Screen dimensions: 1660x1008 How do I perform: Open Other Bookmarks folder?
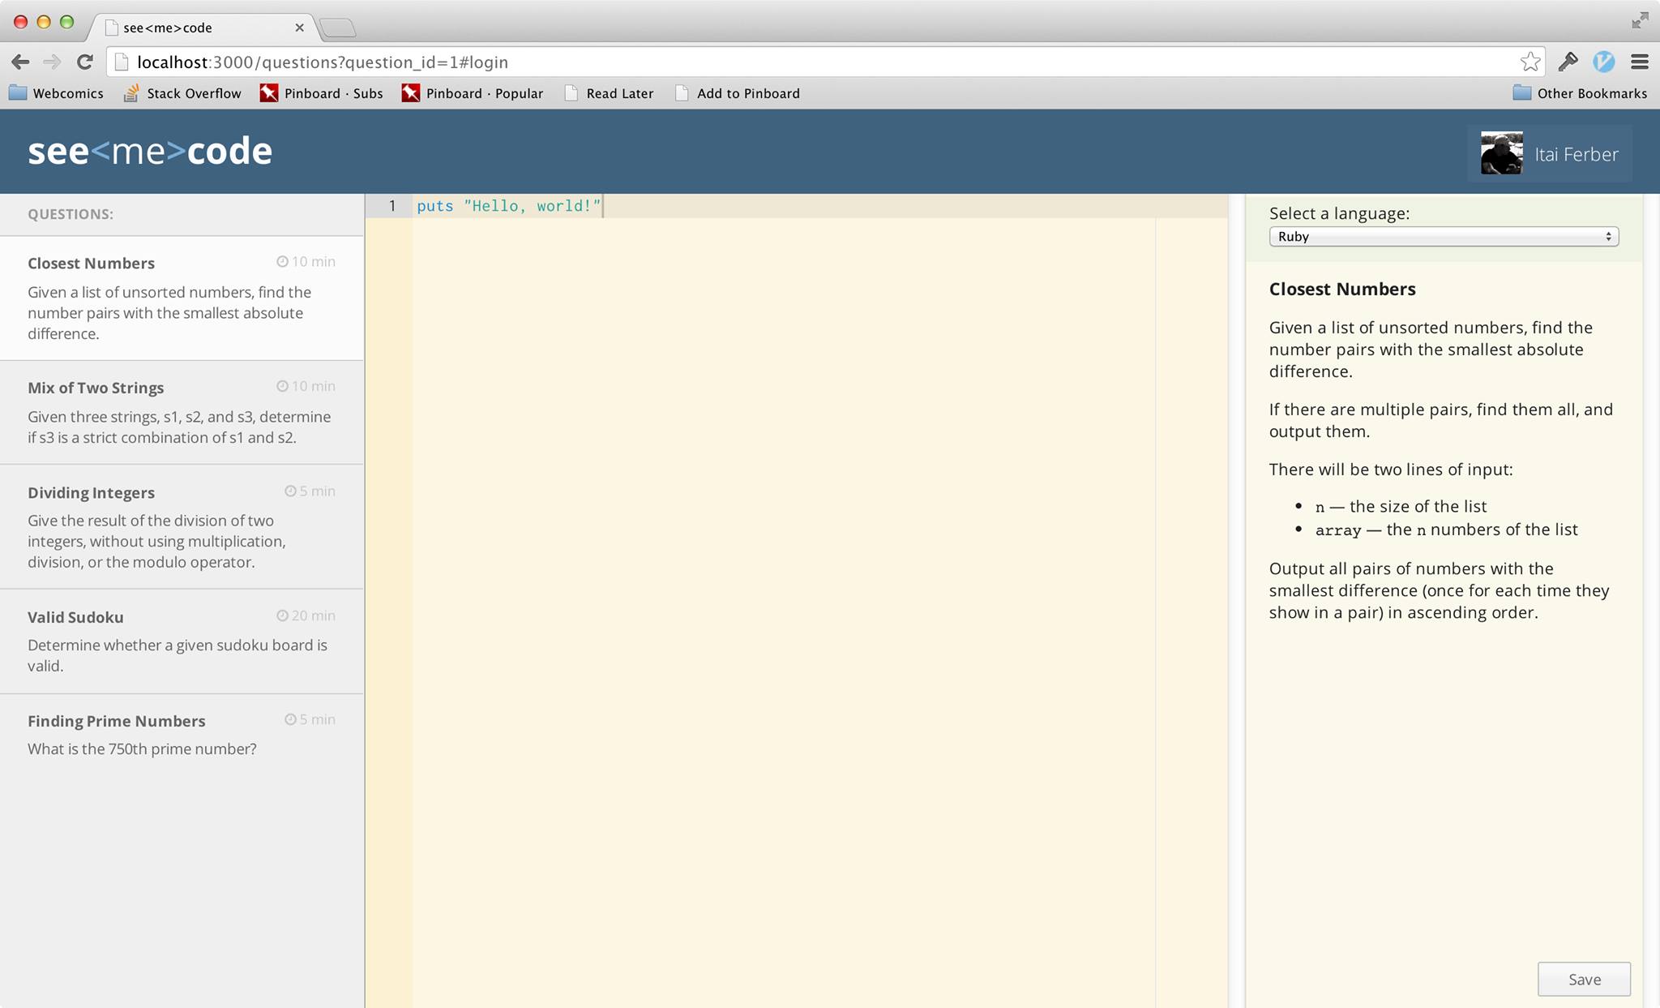pos(1580,93)
